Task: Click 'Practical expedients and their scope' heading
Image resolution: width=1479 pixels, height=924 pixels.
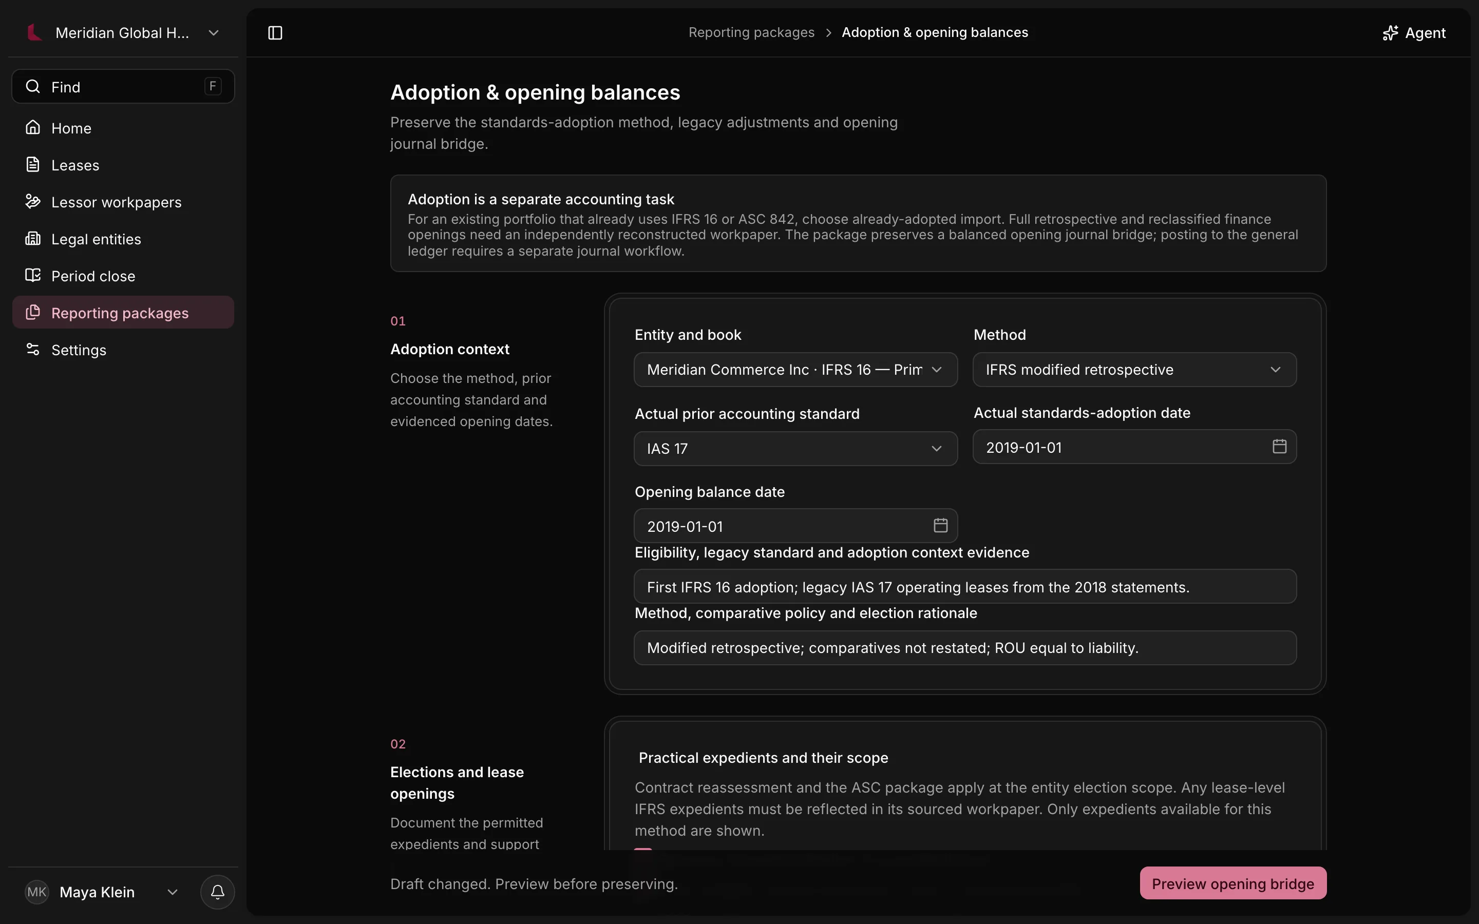Action: (763, 758)
